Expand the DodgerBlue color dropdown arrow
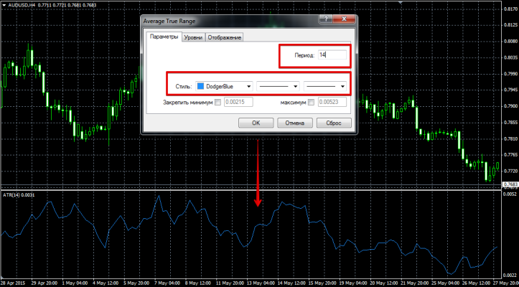The image size is (519, 287). [x=248, y=86]
